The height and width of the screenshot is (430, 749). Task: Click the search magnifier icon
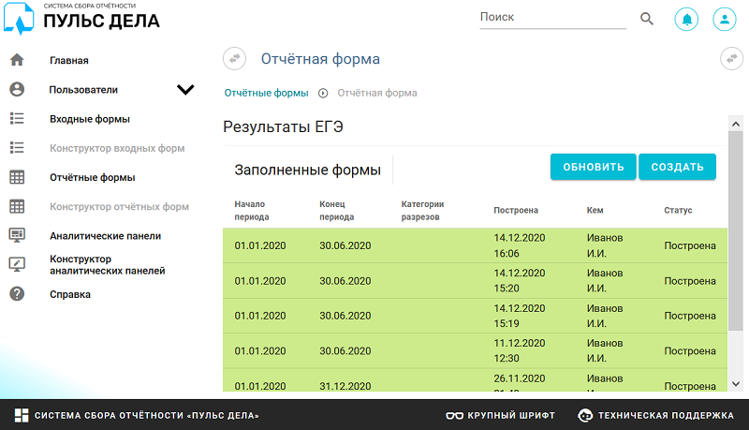point(646,19)
